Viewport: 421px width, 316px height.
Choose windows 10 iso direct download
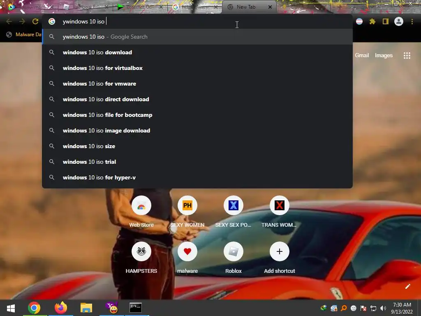[197, 99]
